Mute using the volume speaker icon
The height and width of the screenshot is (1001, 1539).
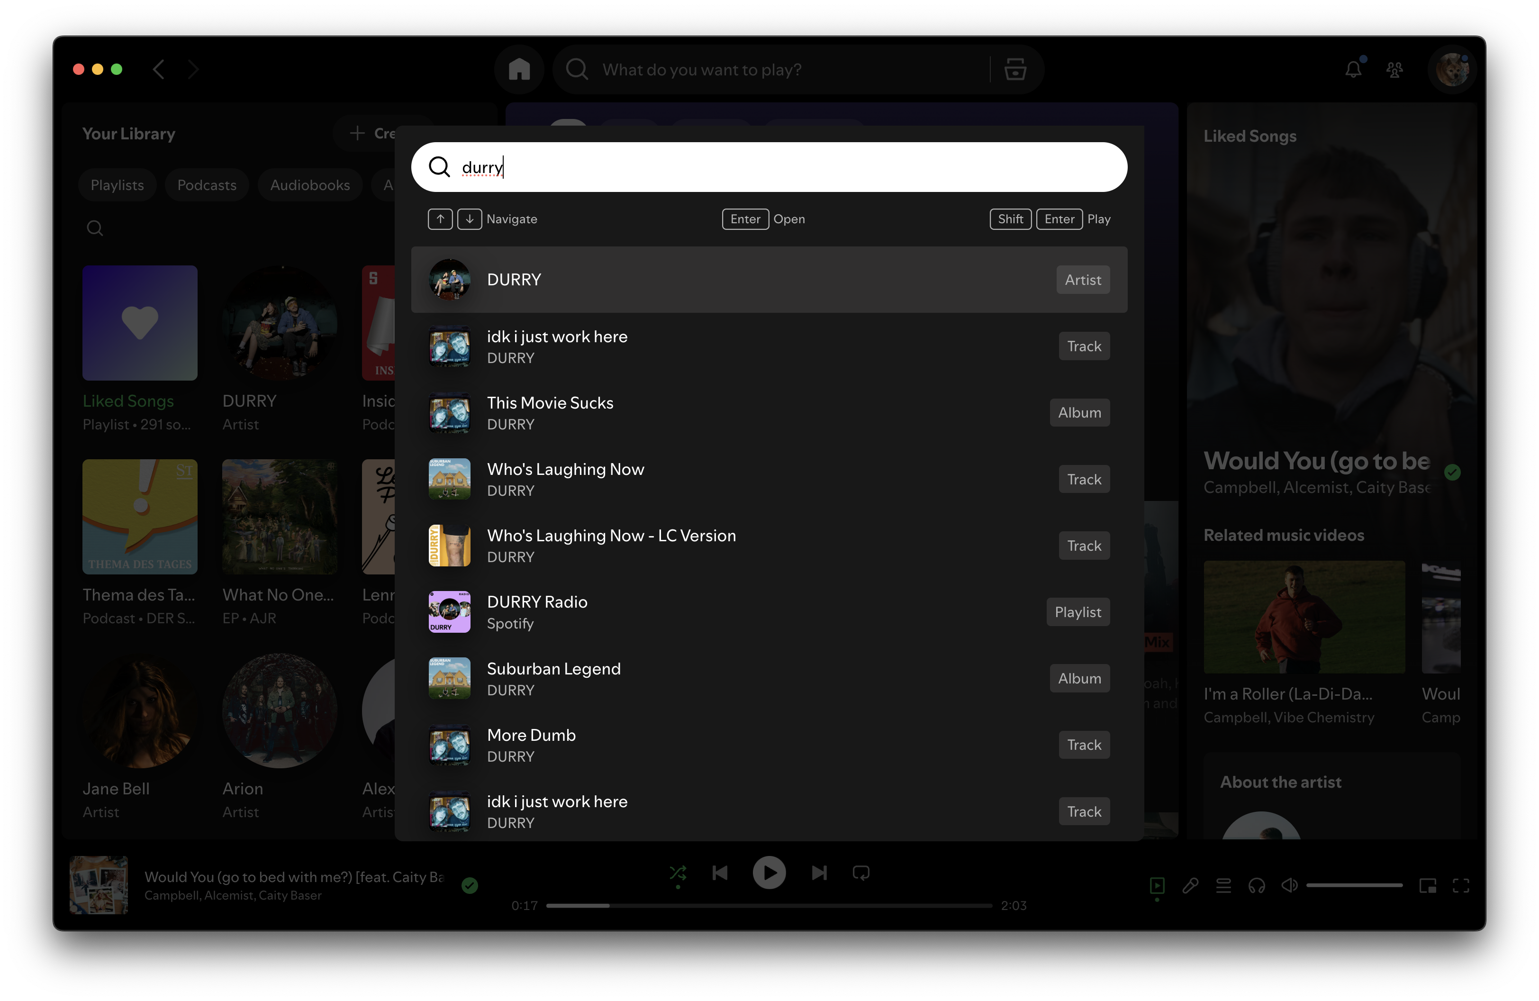point(1289,885)
